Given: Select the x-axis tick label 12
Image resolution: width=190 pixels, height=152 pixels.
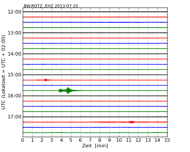Looking at the screenshot, I should (138, 140).
